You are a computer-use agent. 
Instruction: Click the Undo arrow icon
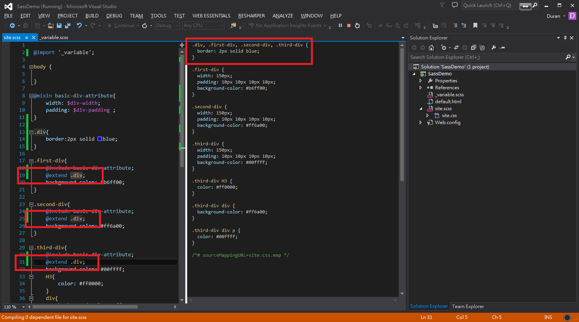coord(79,26)
